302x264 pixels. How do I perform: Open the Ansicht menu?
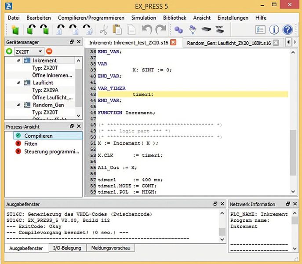202,18
